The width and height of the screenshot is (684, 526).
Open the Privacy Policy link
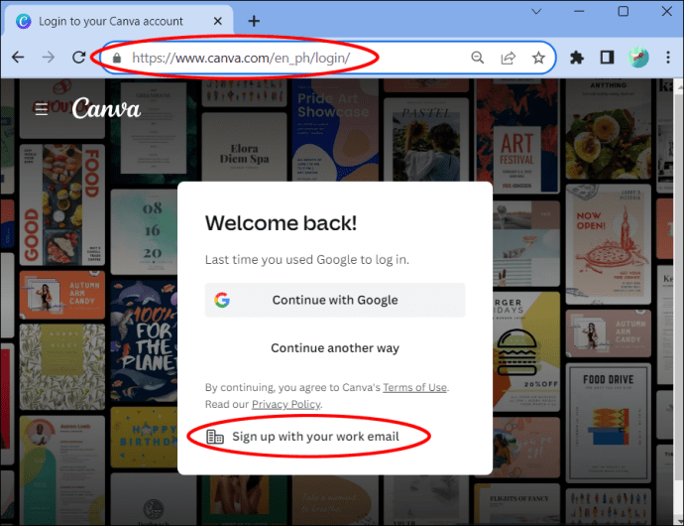286,404
